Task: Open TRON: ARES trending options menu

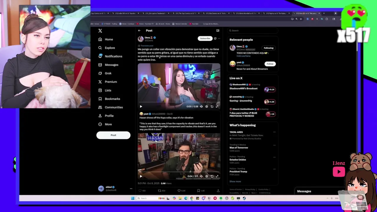Action: (274, 132)
